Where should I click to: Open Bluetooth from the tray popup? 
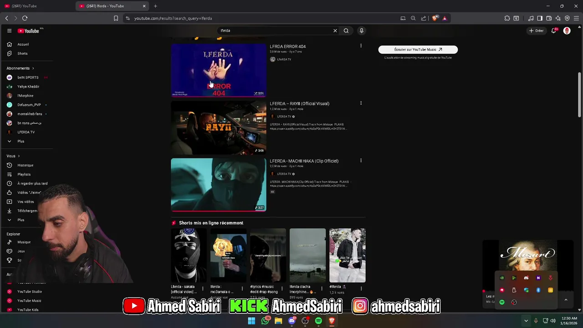538,290
